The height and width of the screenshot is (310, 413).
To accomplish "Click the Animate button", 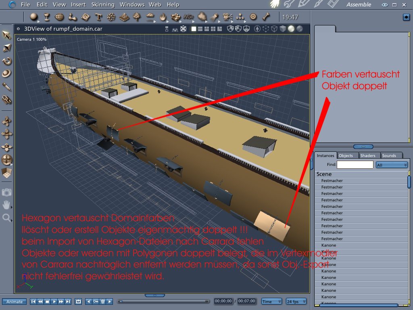I will pos(15,302).
